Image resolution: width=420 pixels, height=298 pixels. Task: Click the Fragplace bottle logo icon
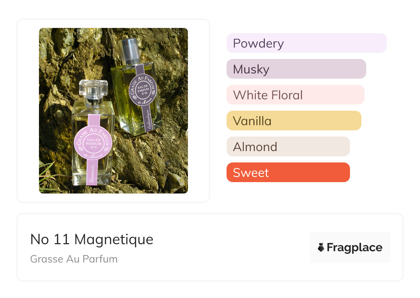321,247
